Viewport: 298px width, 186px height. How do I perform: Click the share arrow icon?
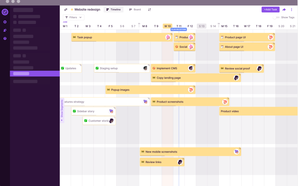coord(284,10)
